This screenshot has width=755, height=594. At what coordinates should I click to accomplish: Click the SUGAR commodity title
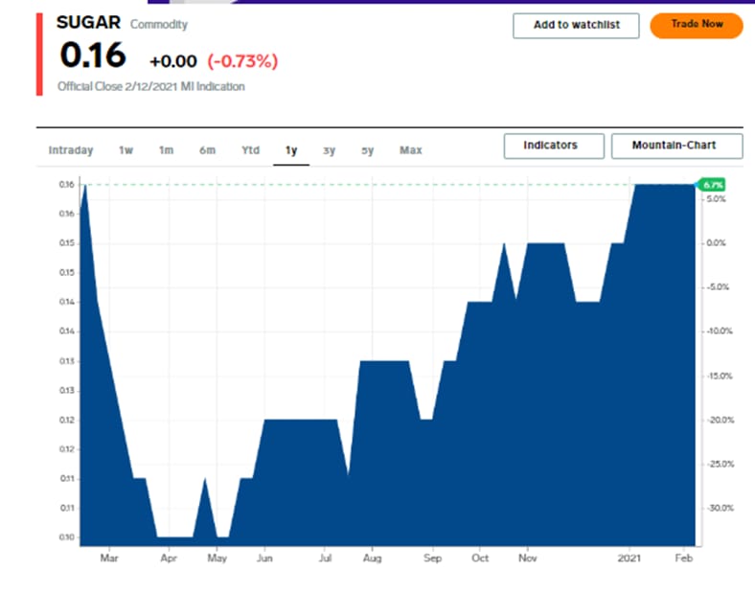89,23
